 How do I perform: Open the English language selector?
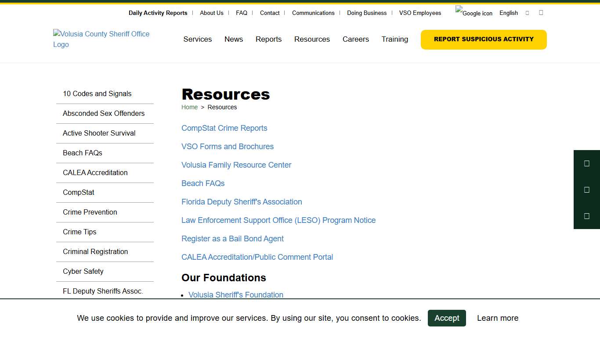tap(508, 13)
